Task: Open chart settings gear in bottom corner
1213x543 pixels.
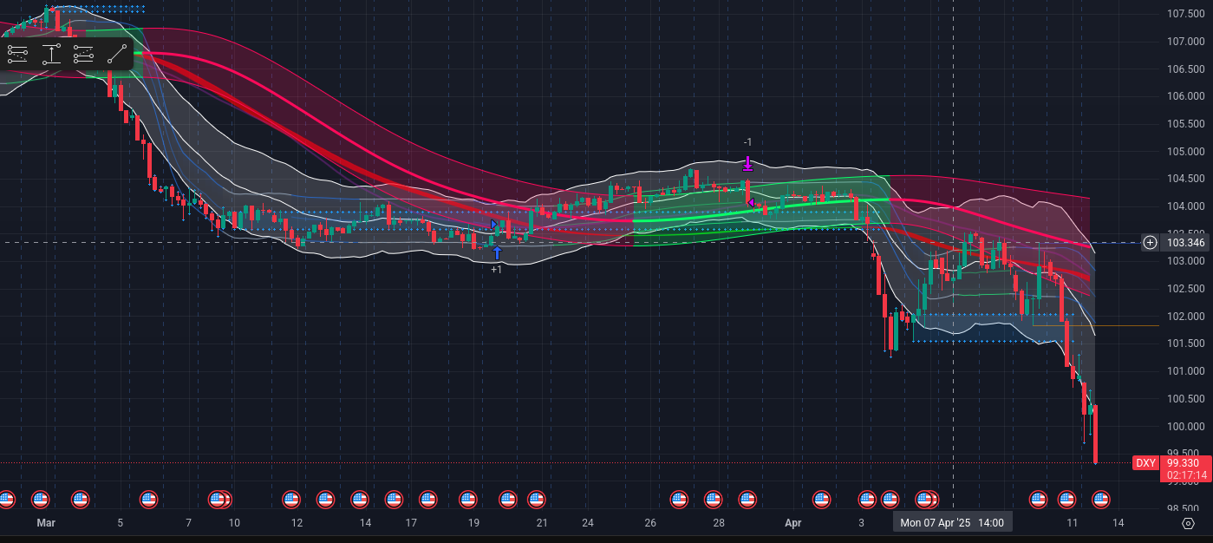Action: 1188,523
